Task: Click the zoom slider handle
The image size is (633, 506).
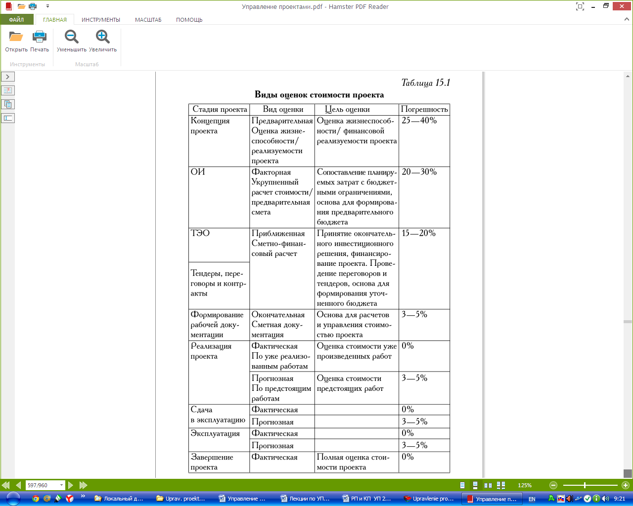Action: tap(585, 485)
